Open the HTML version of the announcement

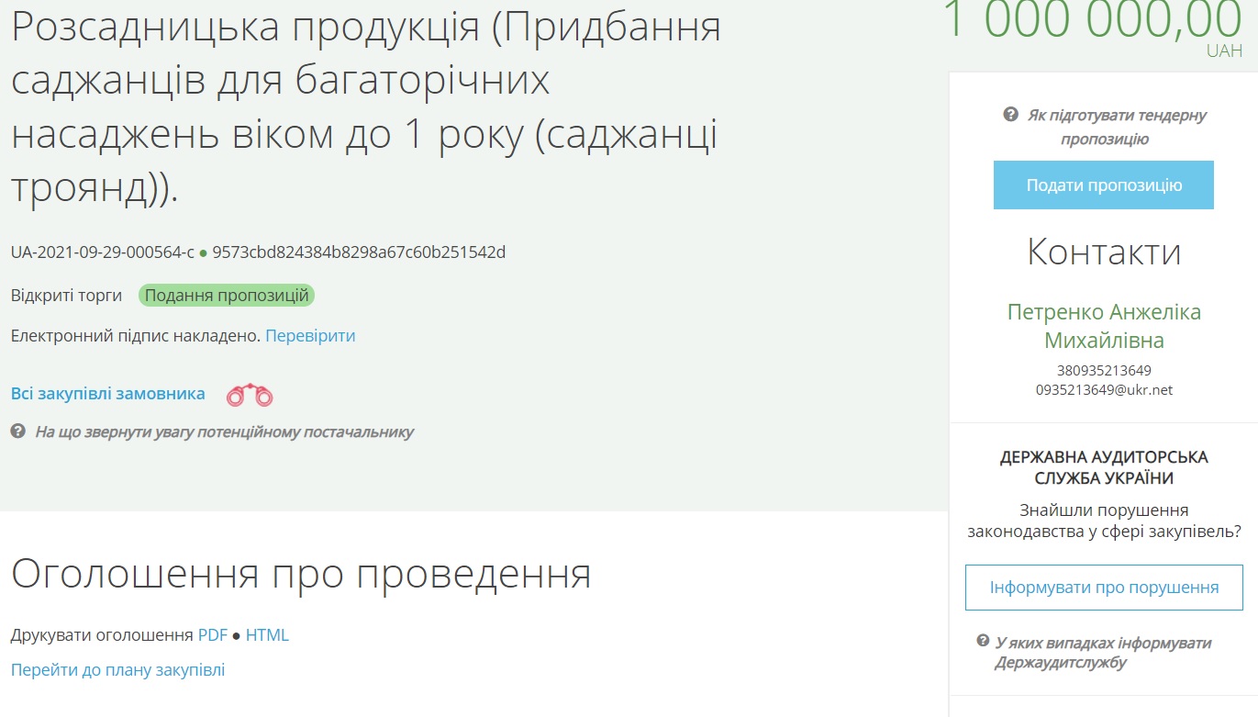(x=267, y=635)
